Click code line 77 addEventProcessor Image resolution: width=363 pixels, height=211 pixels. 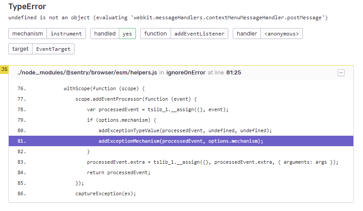181,99
